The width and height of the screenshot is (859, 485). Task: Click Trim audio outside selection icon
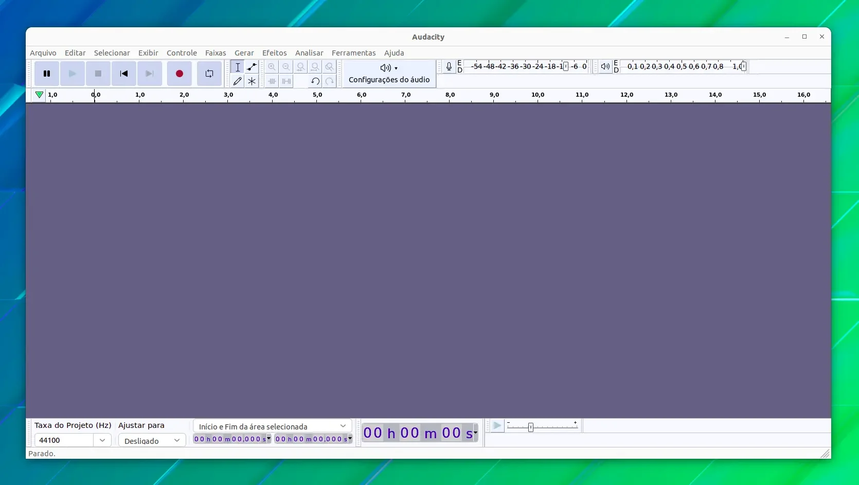272,81
